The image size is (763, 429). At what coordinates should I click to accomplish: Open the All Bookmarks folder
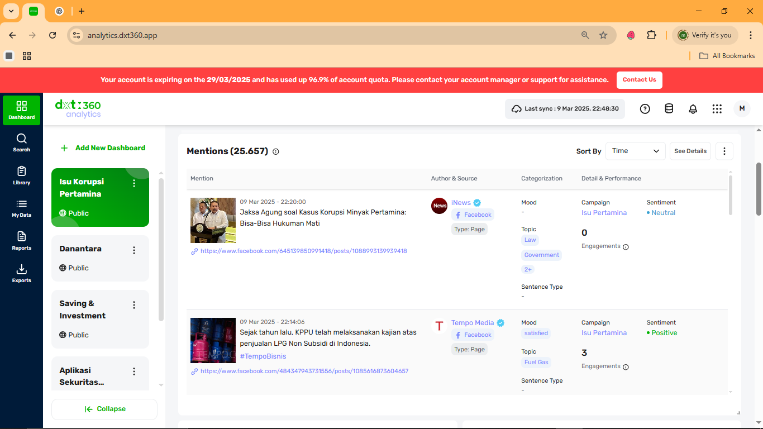(x=727, y=56)
